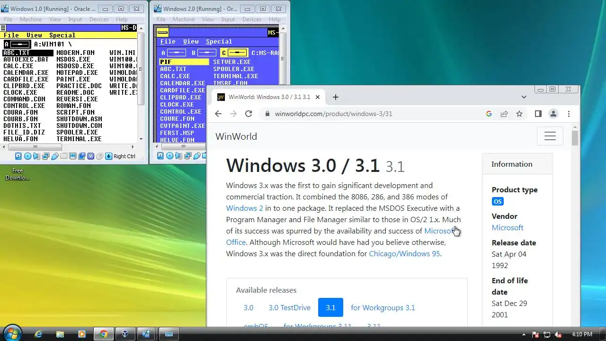Click virtualization V indicator in Windows 1.0 status bar
The width and height of the screenshot is (606, 341).
point(90,156)
